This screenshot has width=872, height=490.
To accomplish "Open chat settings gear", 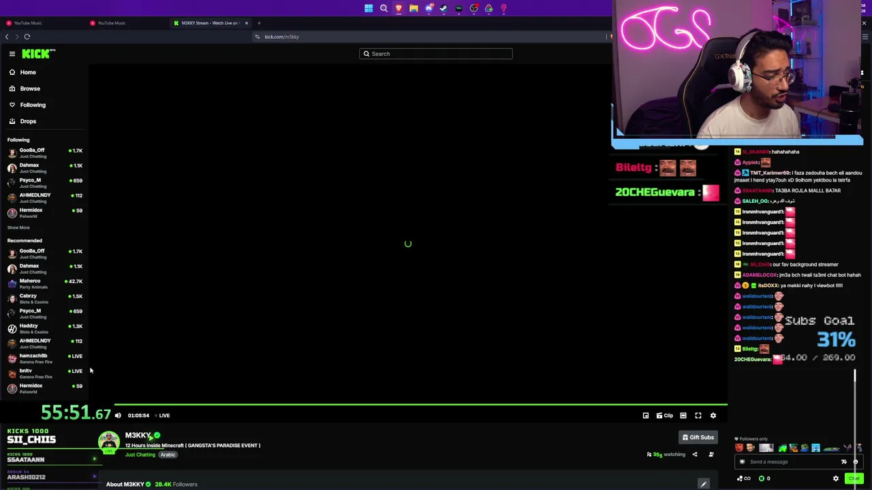I will pyautogui.click(x=836, y=478).
